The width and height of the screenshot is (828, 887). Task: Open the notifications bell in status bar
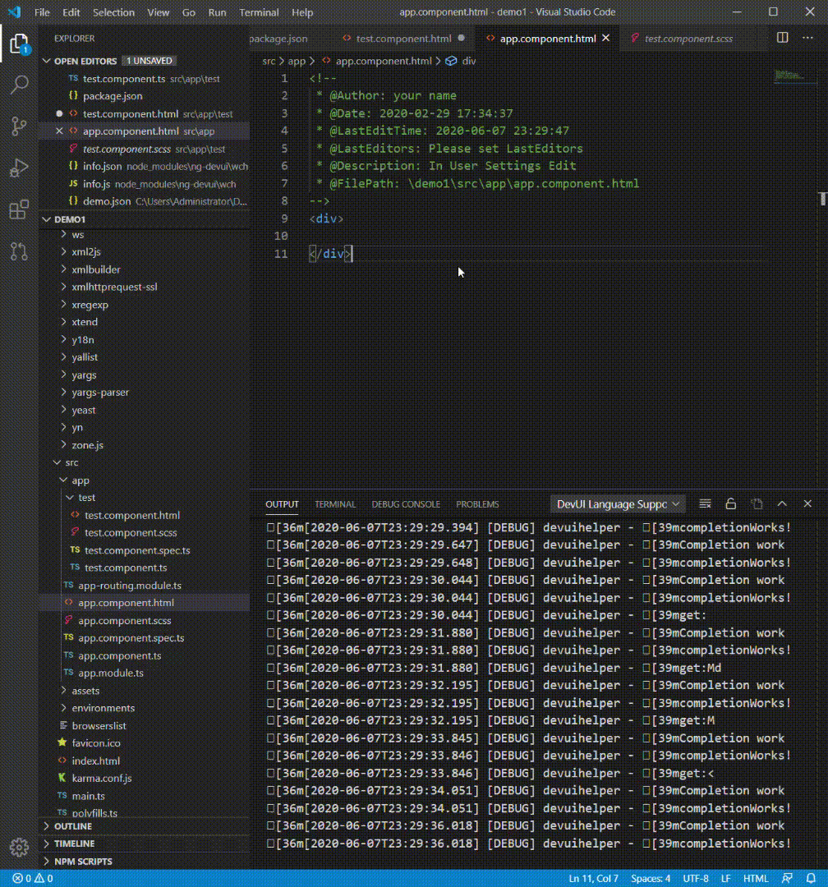[809, 879]
